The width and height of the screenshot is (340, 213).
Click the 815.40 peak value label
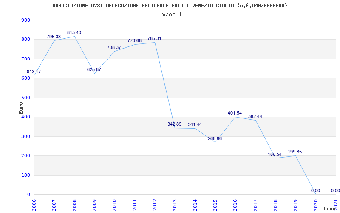(x=74, y=33)
